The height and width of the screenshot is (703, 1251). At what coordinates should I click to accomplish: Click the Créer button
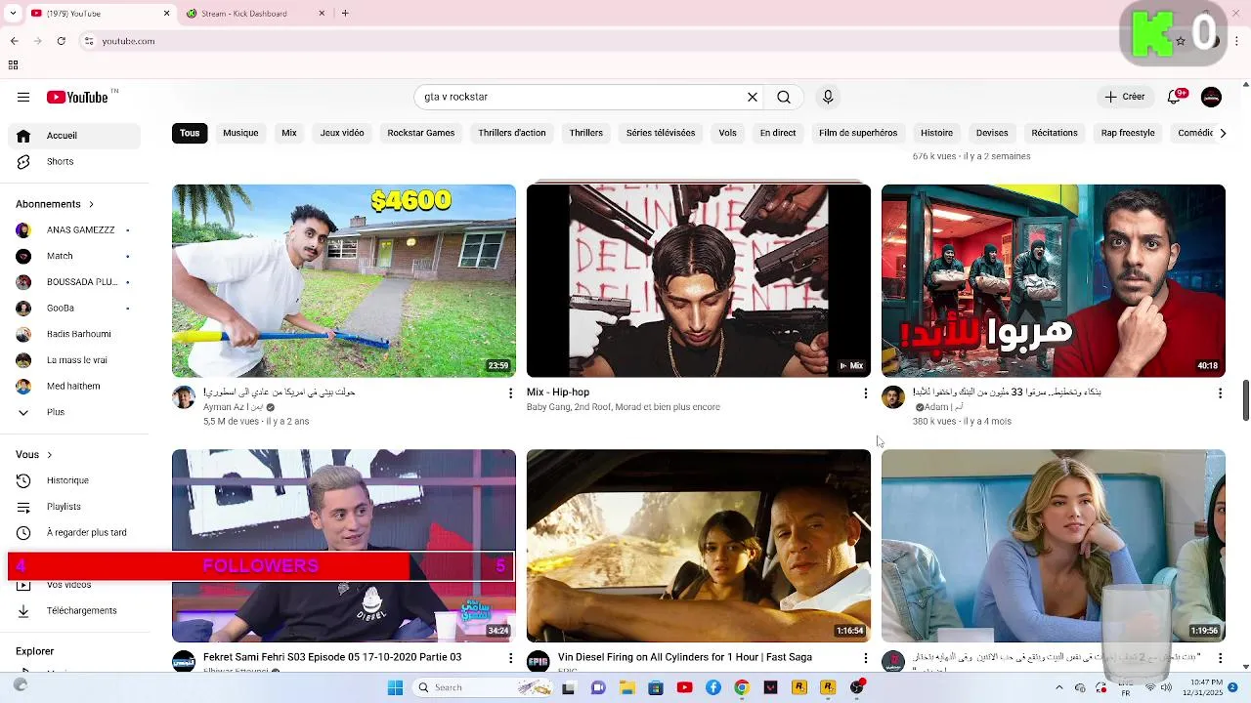(x=1125, y=97)
